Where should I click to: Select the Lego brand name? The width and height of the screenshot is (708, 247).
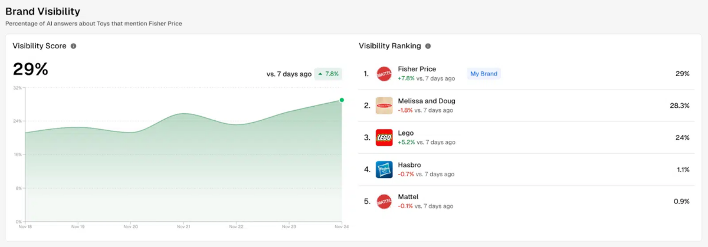406,133
